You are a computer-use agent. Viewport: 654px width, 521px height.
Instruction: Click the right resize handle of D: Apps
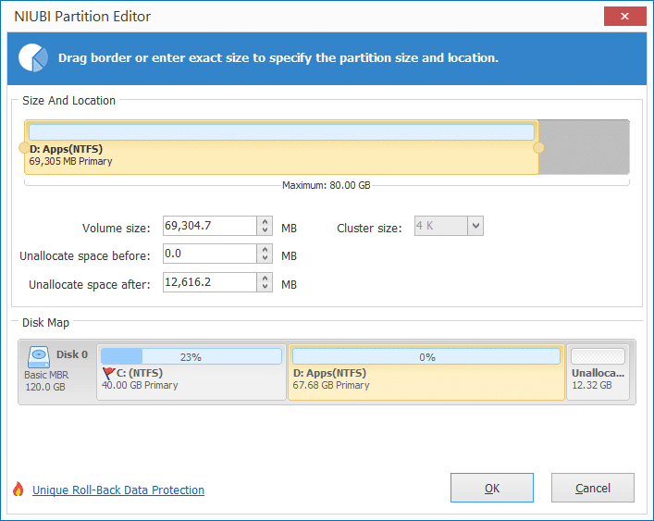point(539,148)
